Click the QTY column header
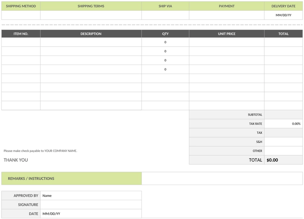The width and height of the screenshot is (304, 219). (165, 34)
